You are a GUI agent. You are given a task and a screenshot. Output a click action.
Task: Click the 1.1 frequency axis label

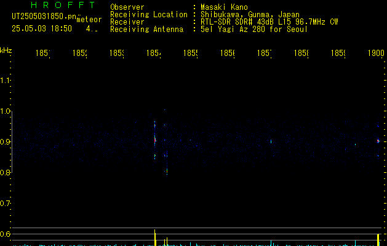[5, 80]
